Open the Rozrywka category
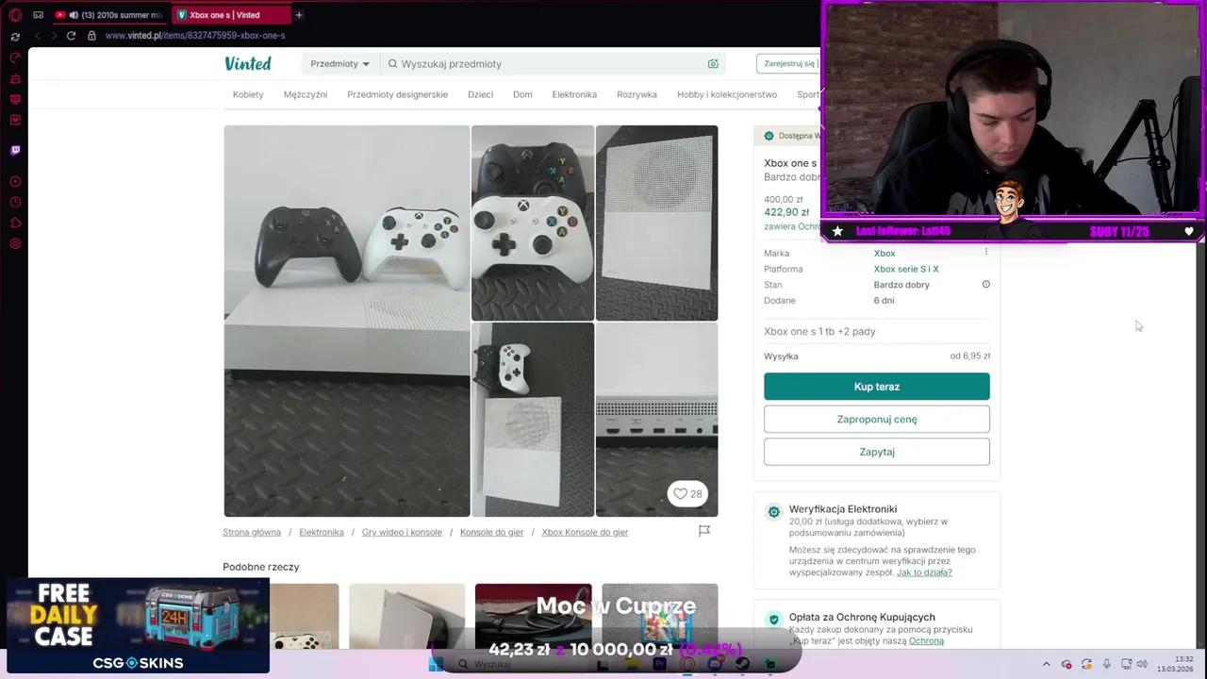Viewport: 1207px width, 679px height. click(637, 94)
